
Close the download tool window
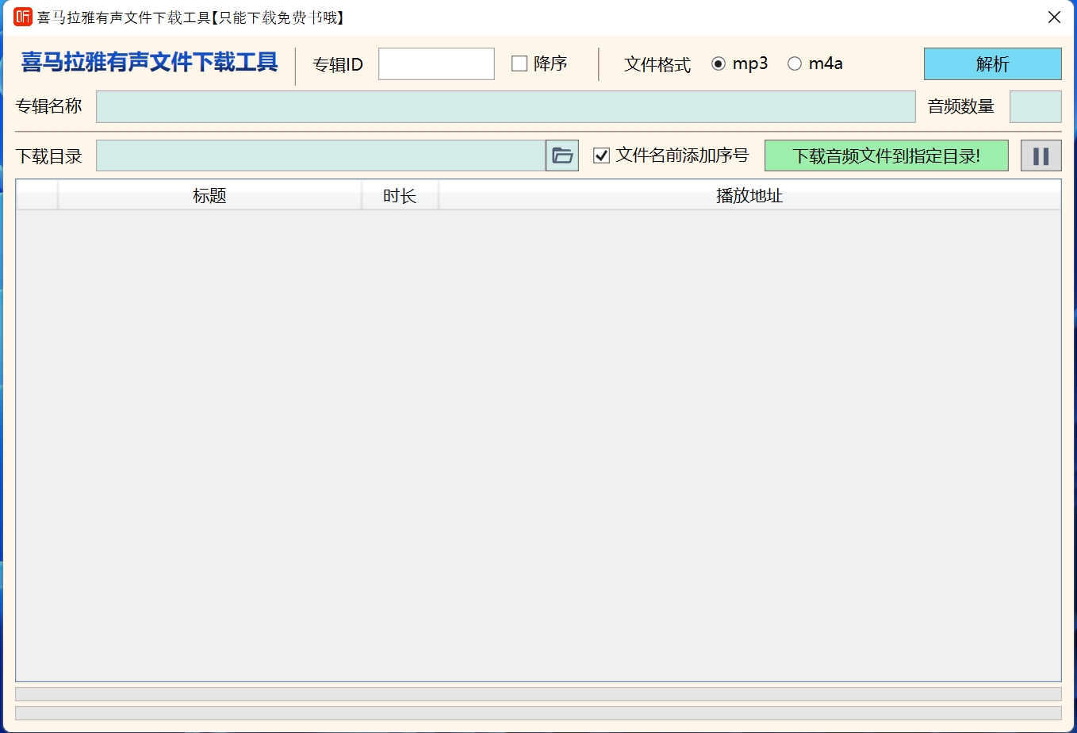tap(1054, 17)
